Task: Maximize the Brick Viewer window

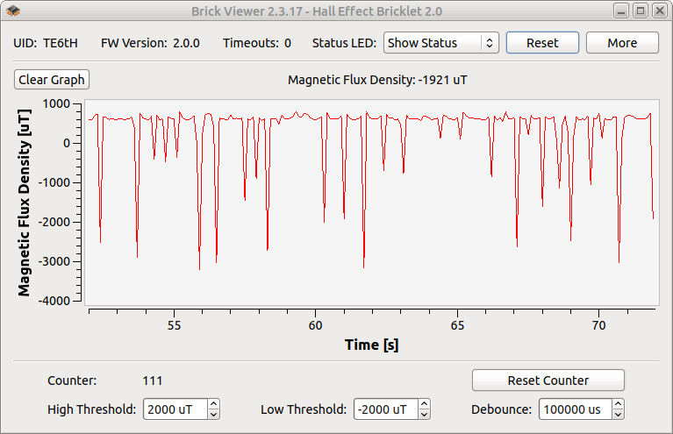Action: click(641, 11)
